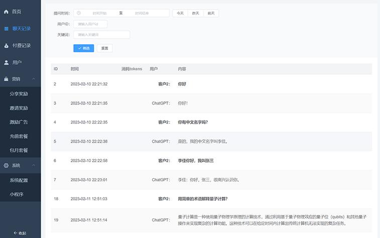Open the 用户 sidebar item
380x238 pixels.
coord(17,63)
